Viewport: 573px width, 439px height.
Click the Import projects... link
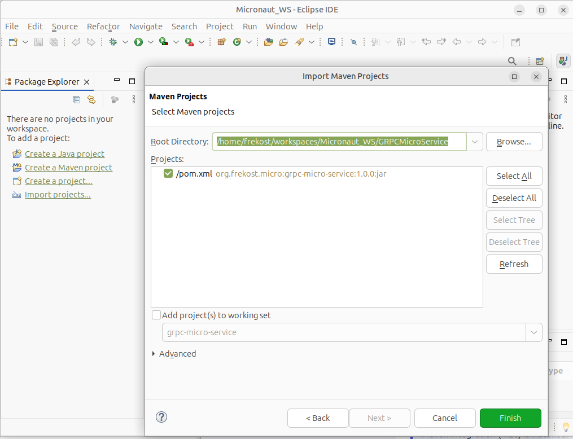[x=58, y=195]
